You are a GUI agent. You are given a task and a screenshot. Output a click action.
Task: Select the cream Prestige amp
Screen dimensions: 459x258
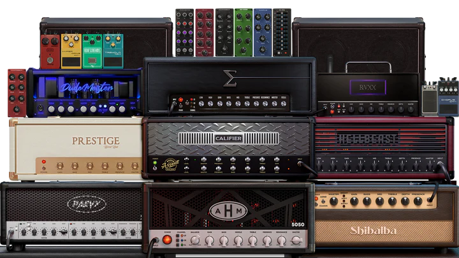pyautogui.click(x=76, y=148)
